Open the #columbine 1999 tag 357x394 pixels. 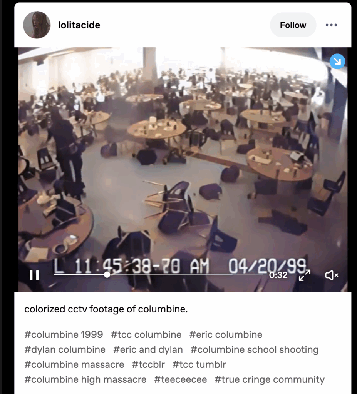click(64, 335)
